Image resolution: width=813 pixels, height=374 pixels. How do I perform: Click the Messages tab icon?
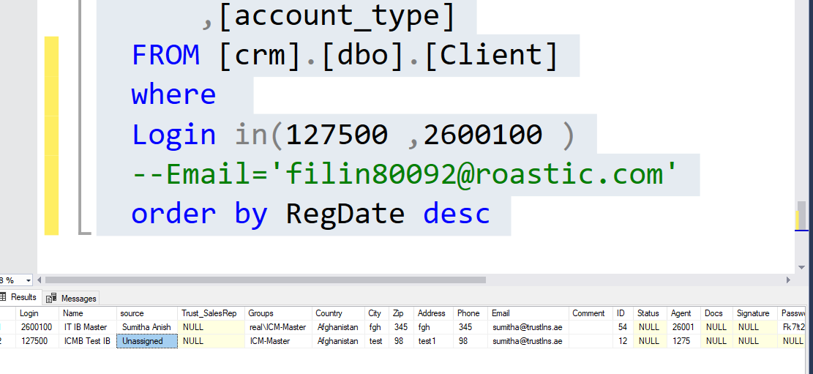click(51, 298)
